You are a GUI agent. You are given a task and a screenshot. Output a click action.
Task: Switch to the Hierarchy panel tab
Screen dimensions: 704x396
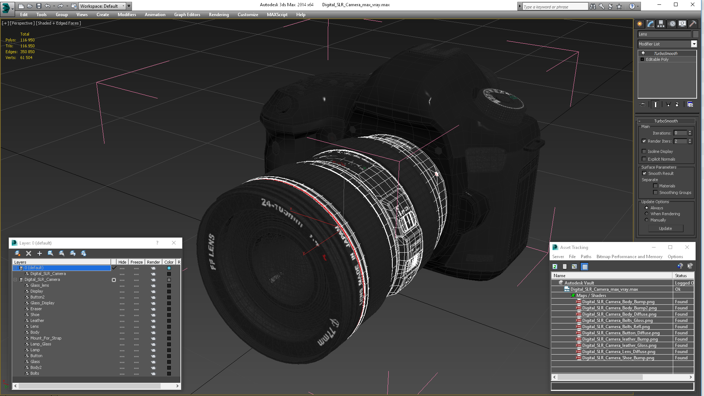point(661,24)
